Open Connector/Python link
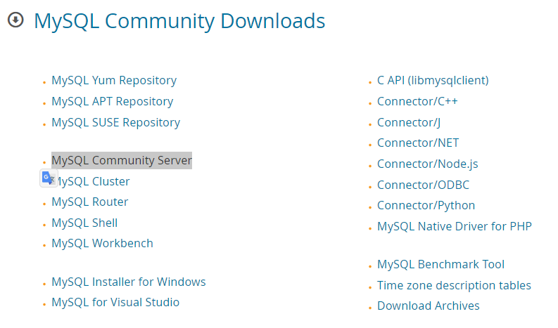The width and height of the screenshot is (558, 328). click(426, 205)
